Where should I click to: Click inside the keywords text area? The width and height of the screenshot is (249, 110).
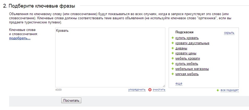point(110,57)
